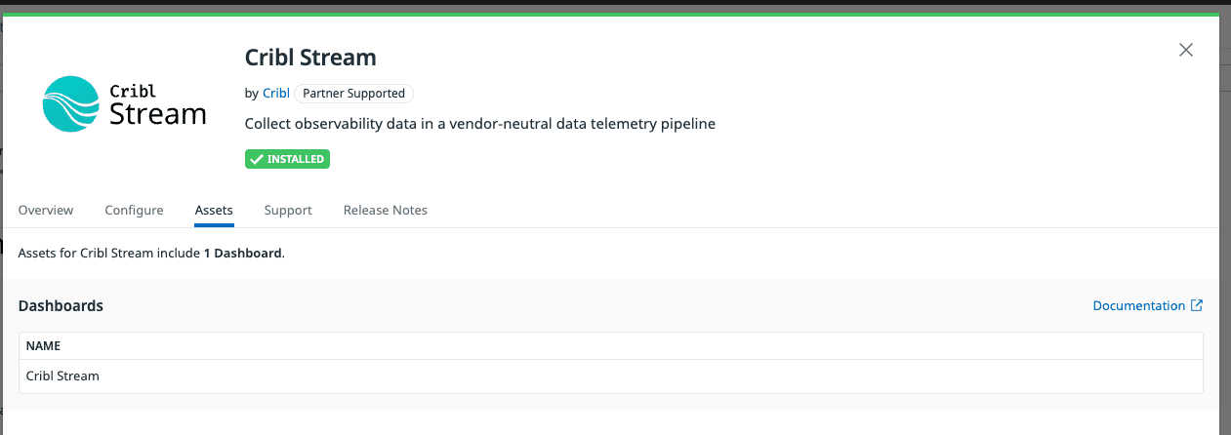Click the NAME column header

tap(44, 346)
